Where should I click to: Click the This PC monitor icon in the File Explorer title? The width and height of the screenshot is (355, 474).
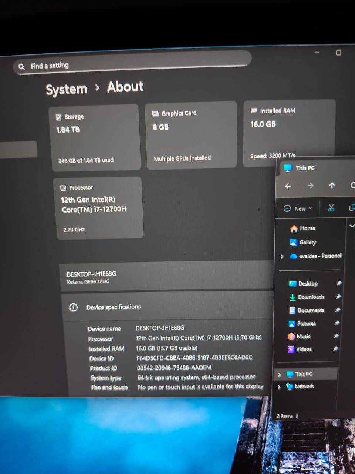[288, 168]
